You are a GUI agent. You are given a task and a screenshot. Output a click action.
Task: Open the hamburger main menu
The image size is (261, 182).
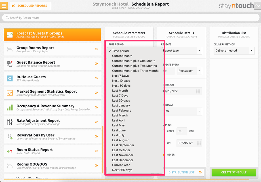pos(4,6)
